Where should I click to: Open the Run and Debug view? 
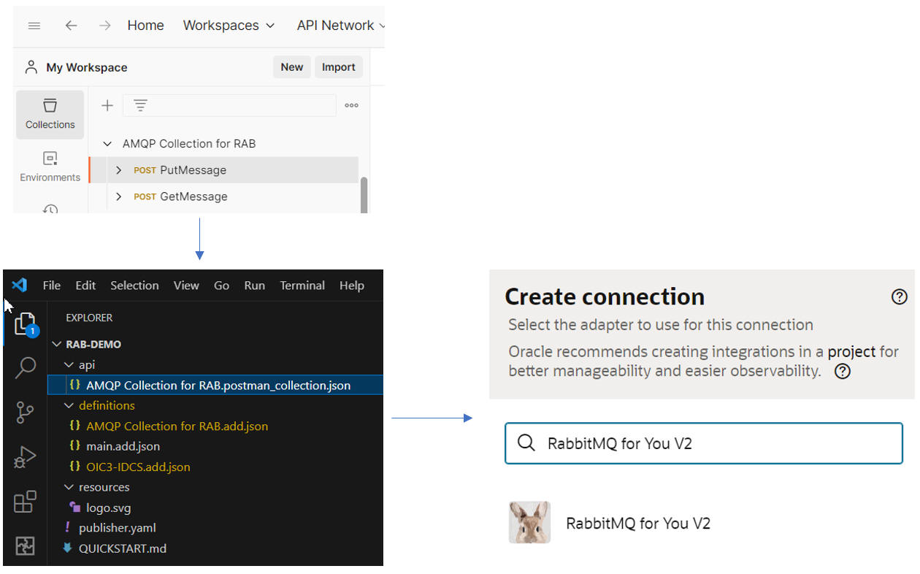25,458
